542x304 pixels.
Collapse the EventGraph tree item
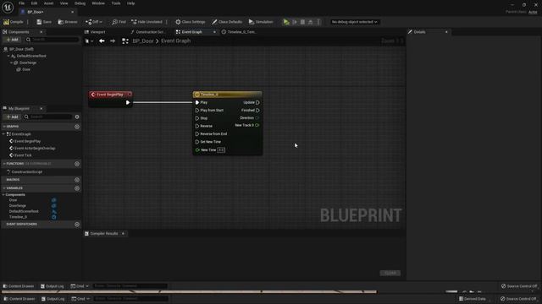point(4,134)
